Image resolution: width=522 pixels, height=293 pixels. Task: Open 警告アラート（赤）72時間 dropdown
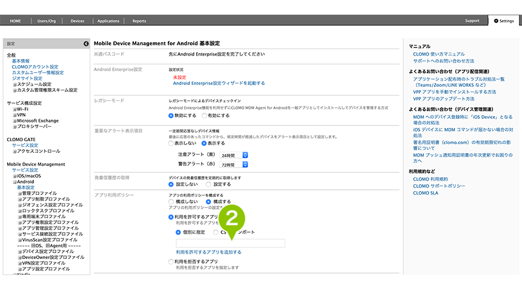233,165
